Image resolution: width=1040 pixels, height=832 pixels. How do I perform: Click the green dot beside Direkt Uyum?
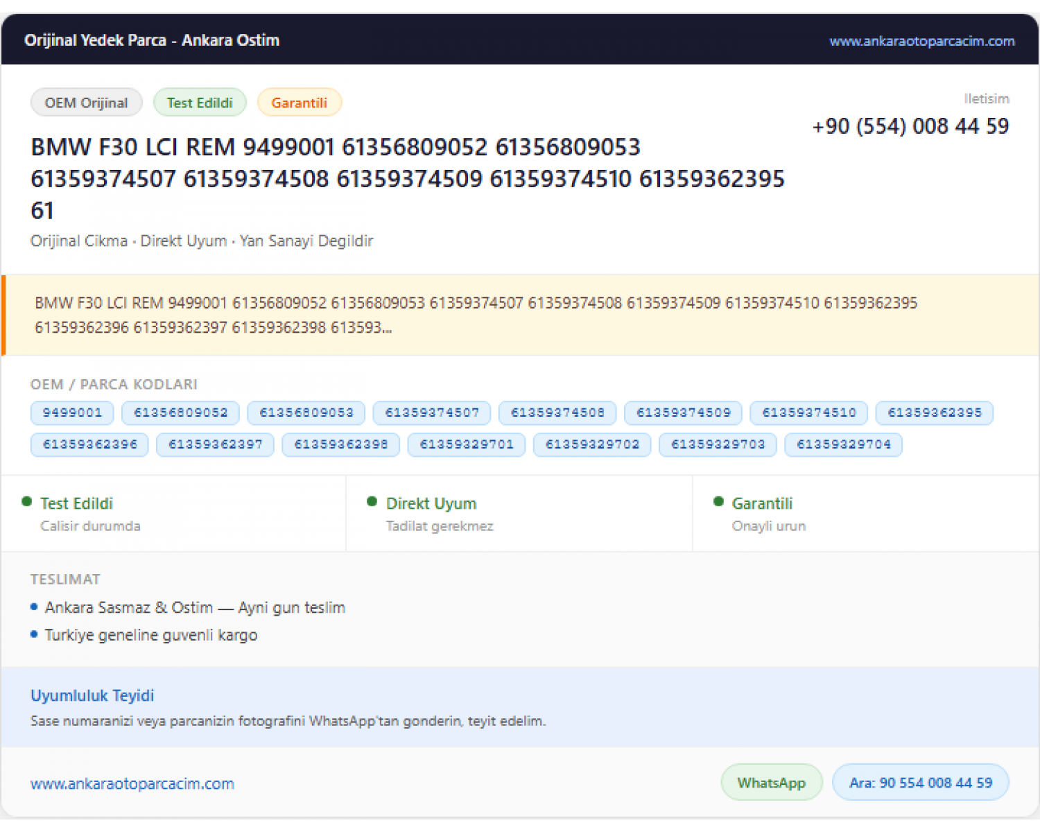pos(372,501)
